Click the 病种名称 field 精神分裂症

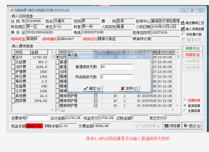click(115, 39)
